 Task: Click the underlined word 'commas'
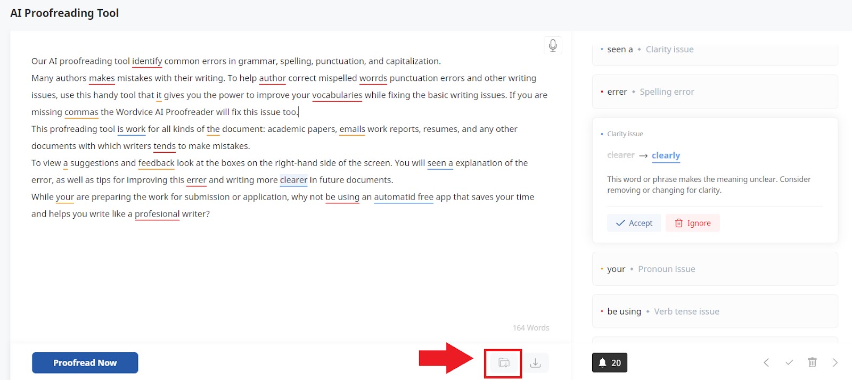[81, 112]
